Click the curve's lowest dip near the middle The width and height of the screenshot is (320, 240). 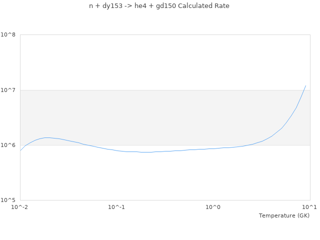pyautogui.click(x=146, y=152)
